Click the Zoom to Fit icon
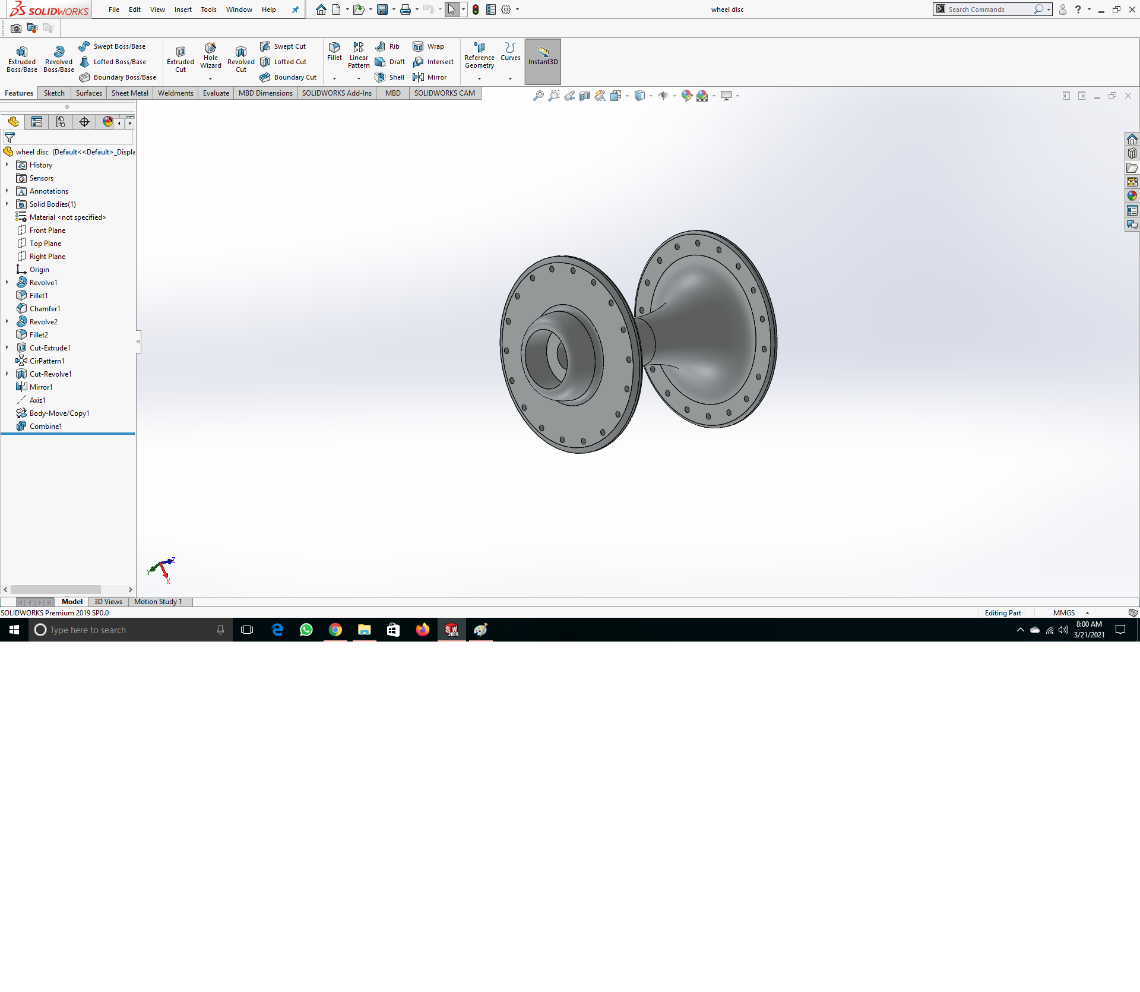 (x=538, y=96)
